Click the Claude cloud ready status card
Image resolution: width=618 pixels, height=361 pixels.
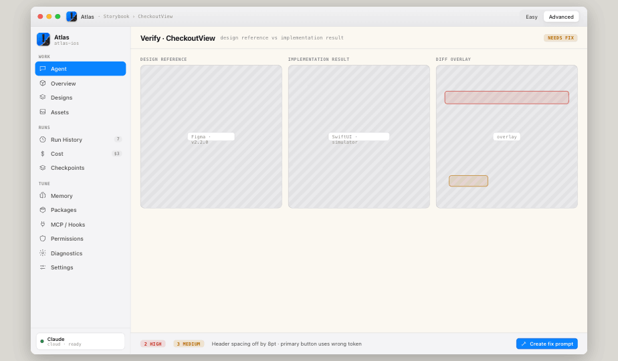pyautogui.click(x=80, y=342)
